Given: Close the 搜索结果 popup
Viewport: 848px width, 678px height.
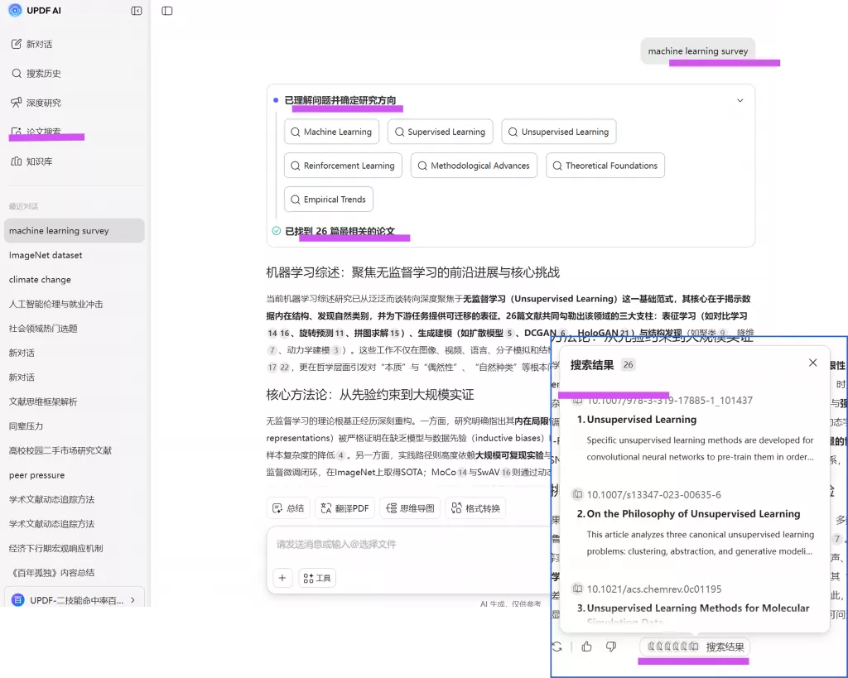Looking at the screenshot, I should point(812,363).
